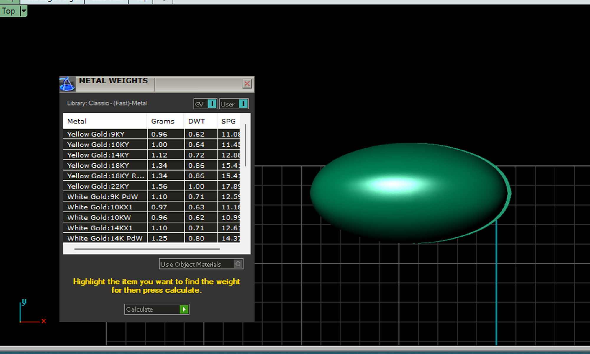Click the SPG column header
The height and width of the screenshot is (354, 590).
(229, 121)
